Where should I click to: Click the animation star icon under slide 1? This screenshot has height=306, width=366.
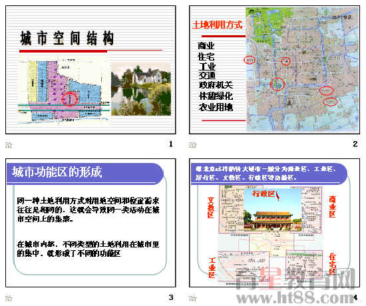[9, 145]
